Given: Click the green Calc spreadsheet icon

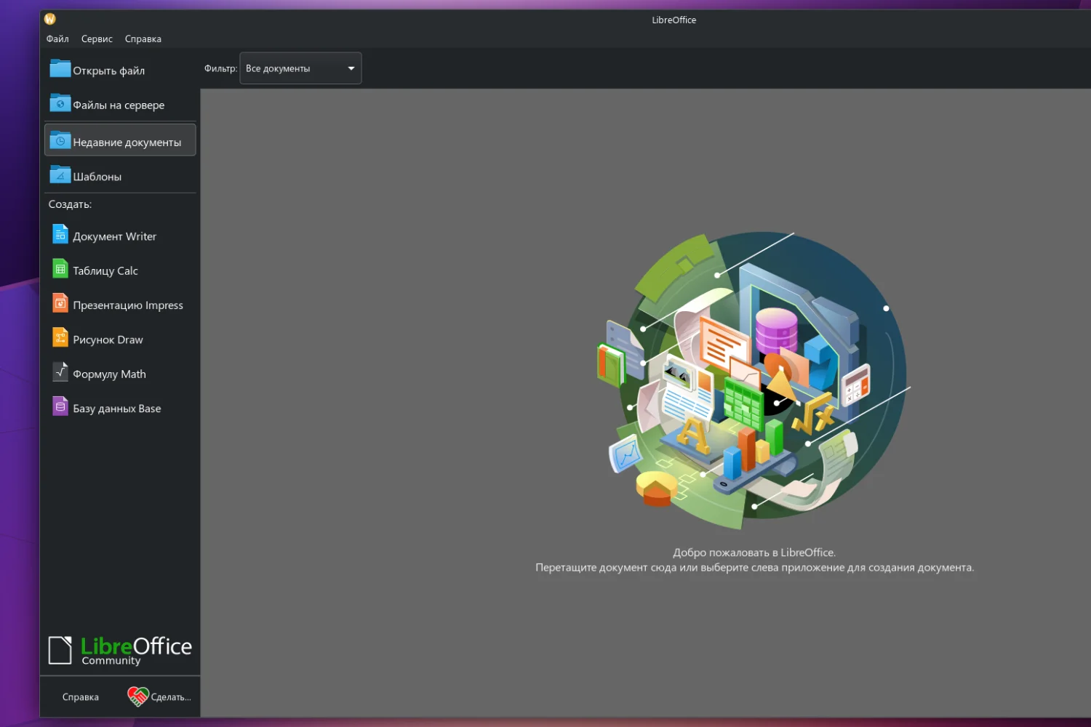Looking at the screenshot, I should 60,269.
